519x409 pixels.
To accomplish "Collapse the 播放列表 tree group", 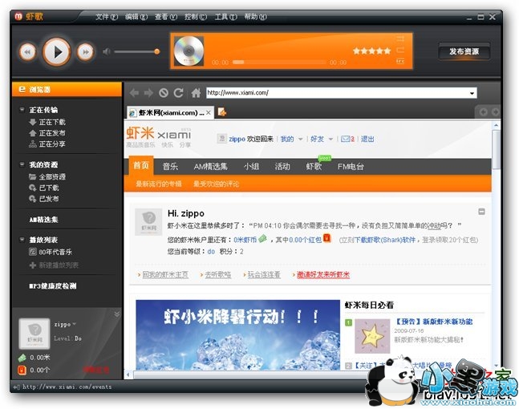I will (x=22, y=240).
